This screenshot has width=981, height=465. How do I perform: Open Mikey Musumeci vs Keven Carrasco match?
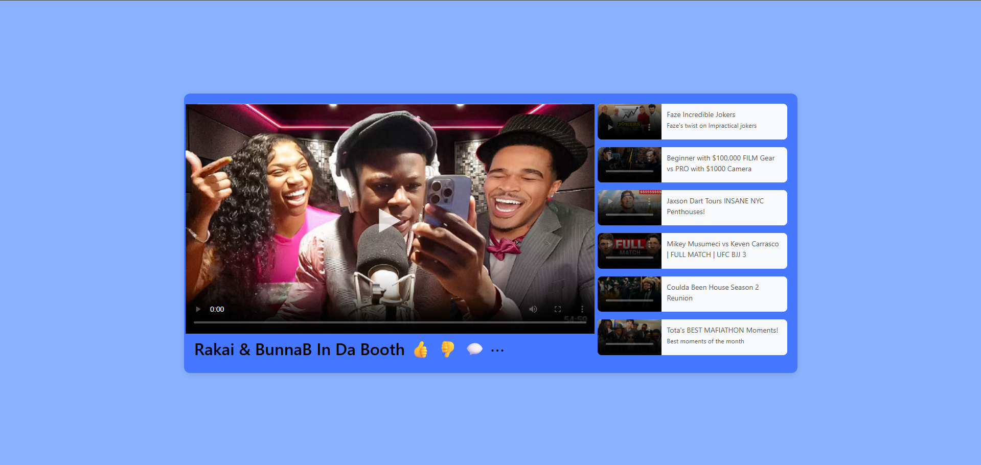tap(722, 249)
